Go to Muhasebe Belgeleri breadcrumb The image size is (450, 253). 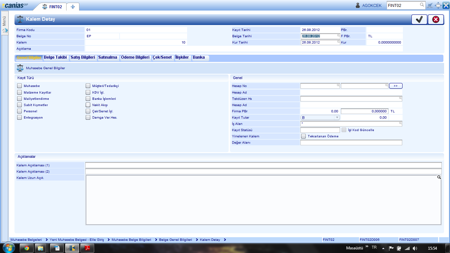point(26,239)
